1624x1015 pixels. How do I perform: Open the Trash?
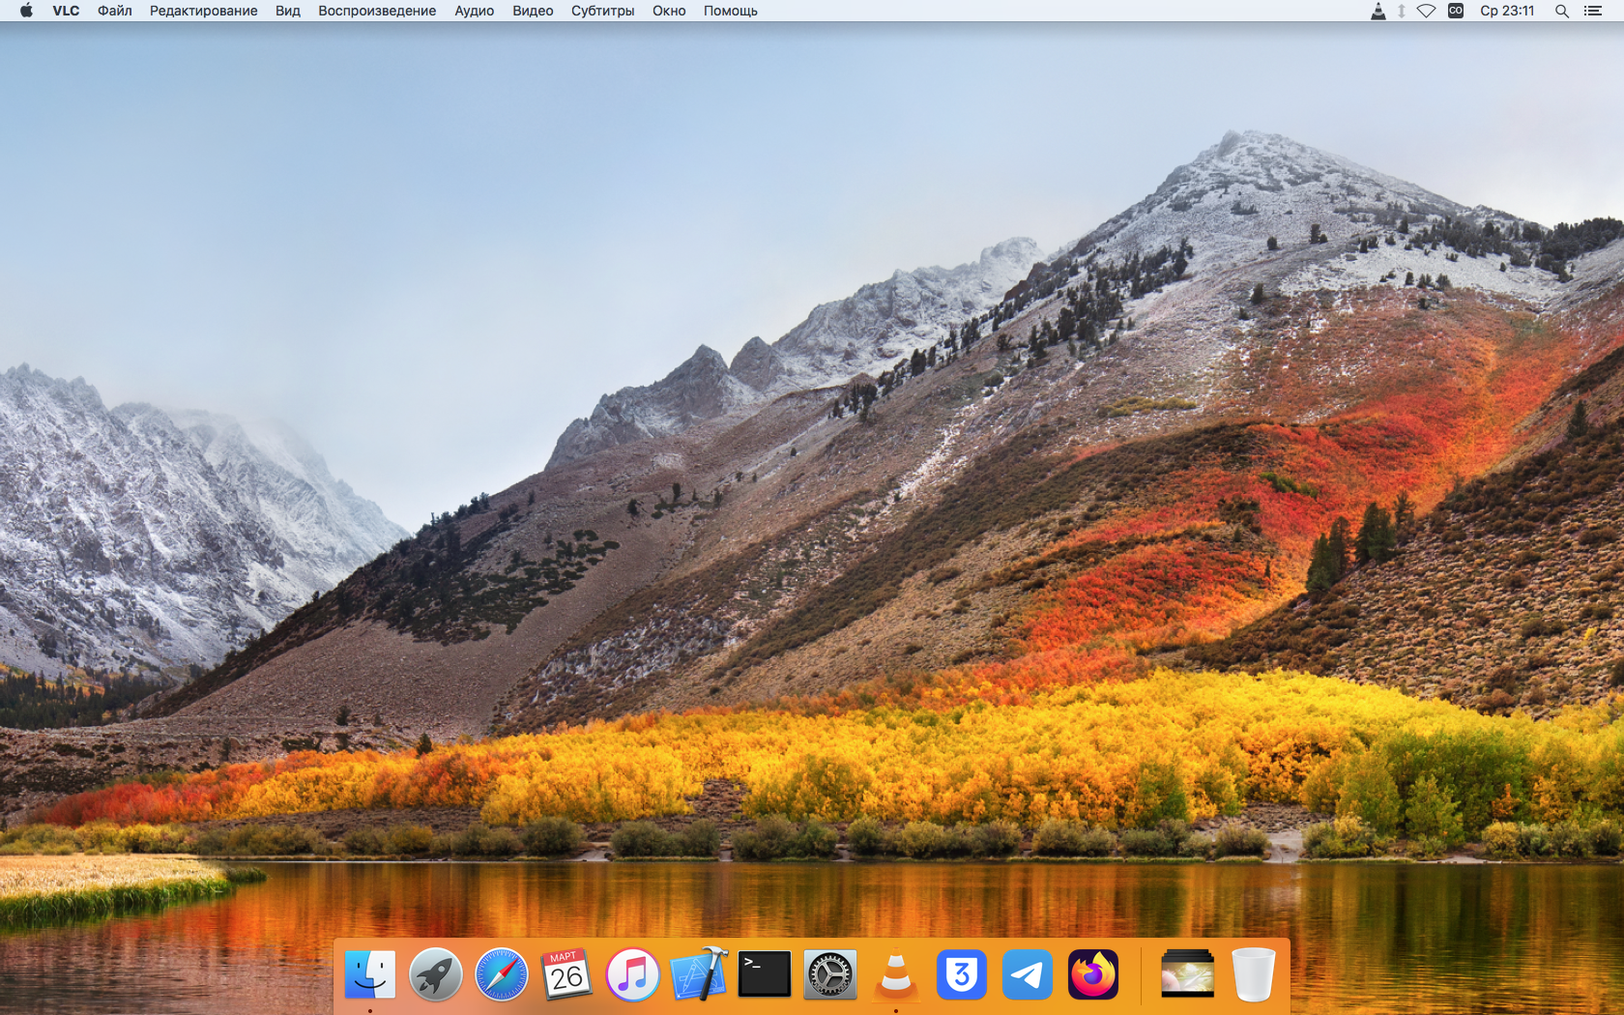(1254, 974)
